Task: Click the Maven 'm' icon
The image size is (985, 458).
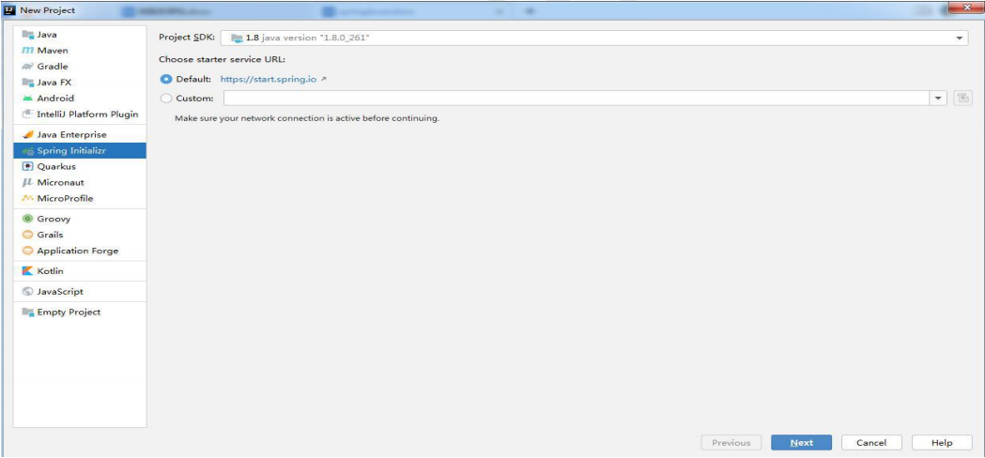Action: coord(27,51)
